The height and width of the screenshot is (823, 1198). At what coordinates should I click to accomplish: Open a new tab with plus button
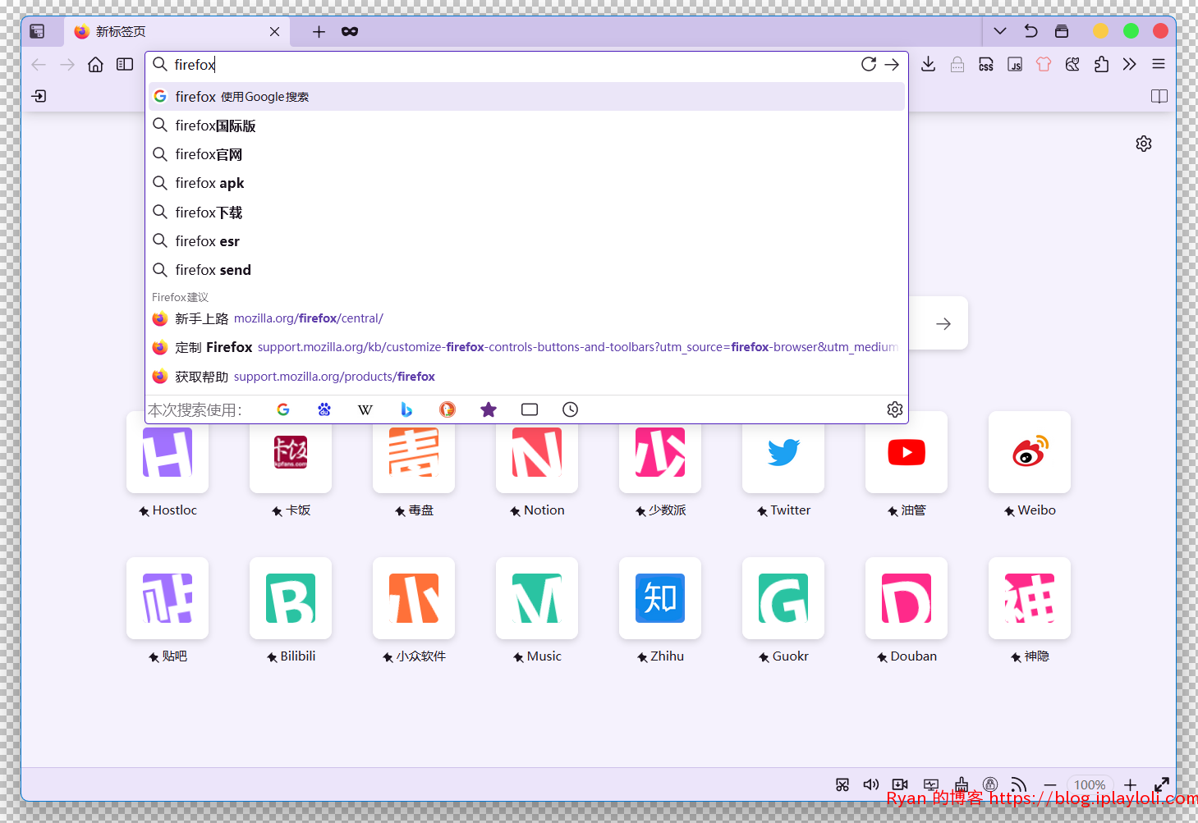[319, 31]
